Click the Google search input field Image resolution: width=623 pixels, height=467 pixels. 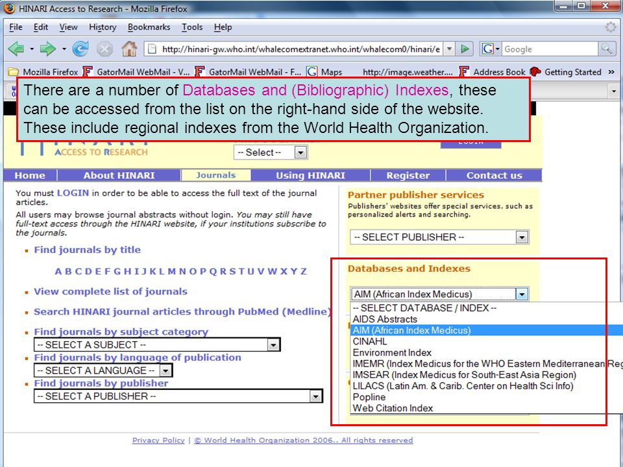click(550, 49)
